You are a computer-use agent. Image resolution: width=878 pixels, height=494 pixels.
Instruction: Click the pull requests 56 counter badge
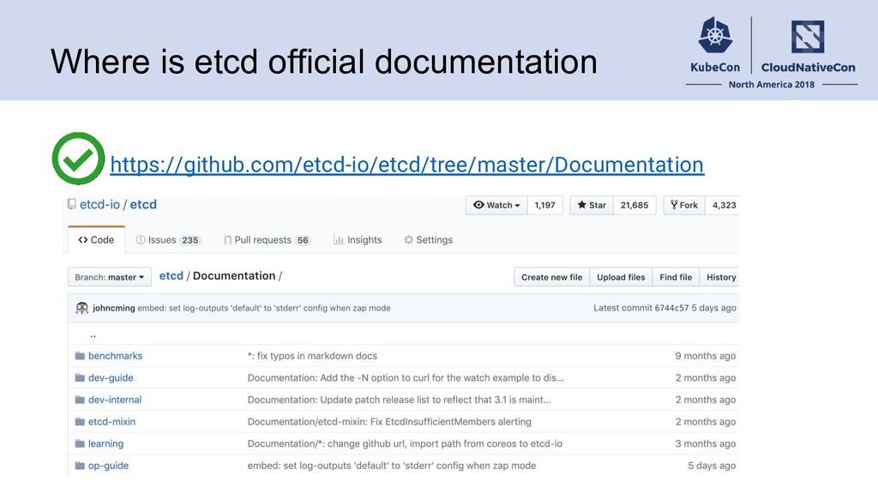[303, 240]
